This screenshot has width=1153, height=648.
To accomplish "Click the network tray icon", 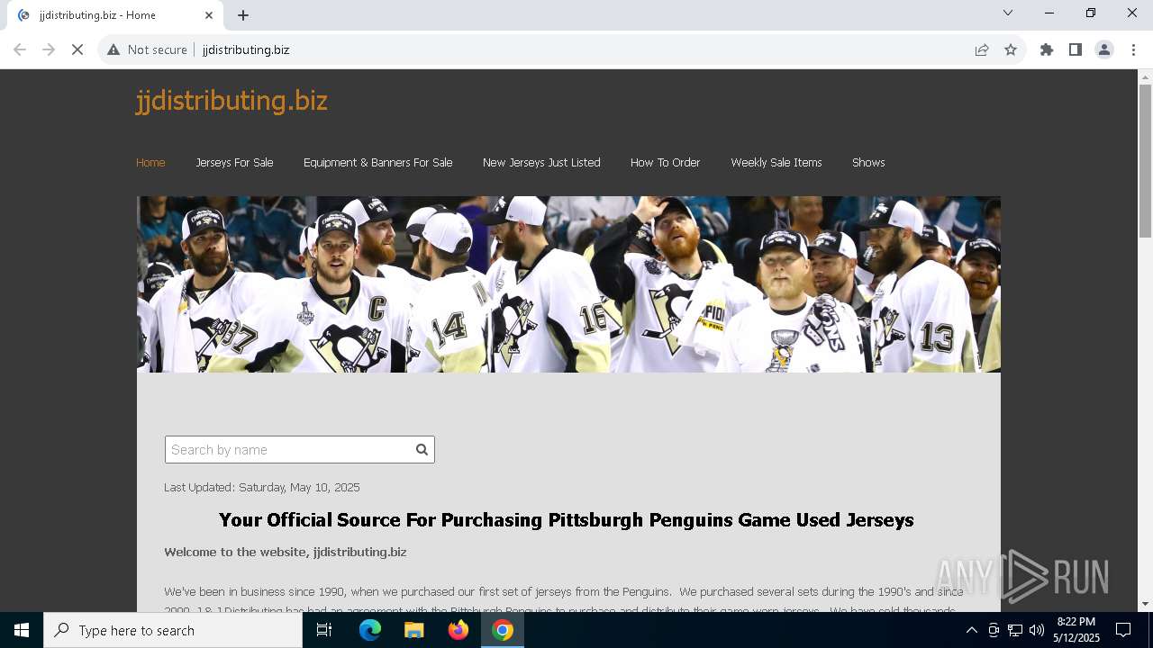I will 1015,630.
